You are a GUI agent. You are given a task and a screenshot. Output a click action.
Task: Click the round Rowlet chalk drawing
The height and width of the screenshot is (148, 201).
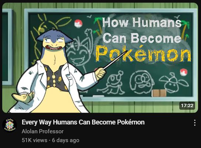coord(142,82)
